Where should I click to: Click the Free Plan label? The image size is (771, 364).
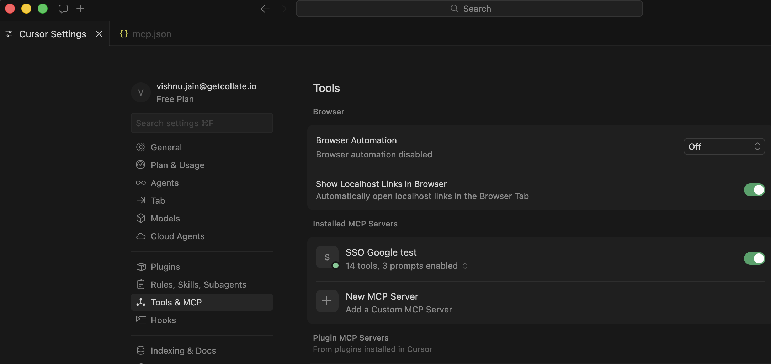pos(175,99)
